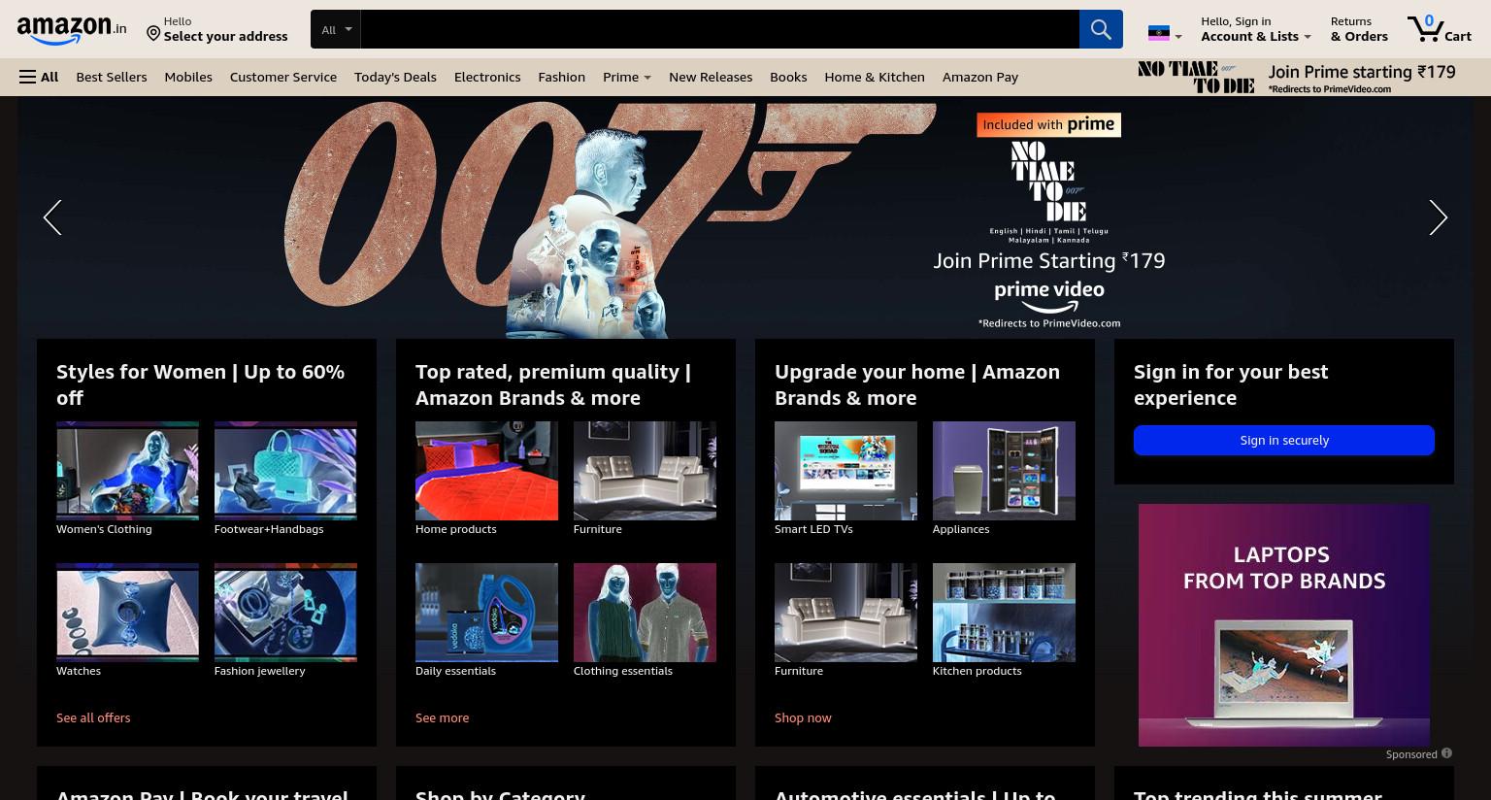Click the search magnifier button
Image resolution: width=1491 pixels, height=800 pixels.
(x=1101, y=29)
